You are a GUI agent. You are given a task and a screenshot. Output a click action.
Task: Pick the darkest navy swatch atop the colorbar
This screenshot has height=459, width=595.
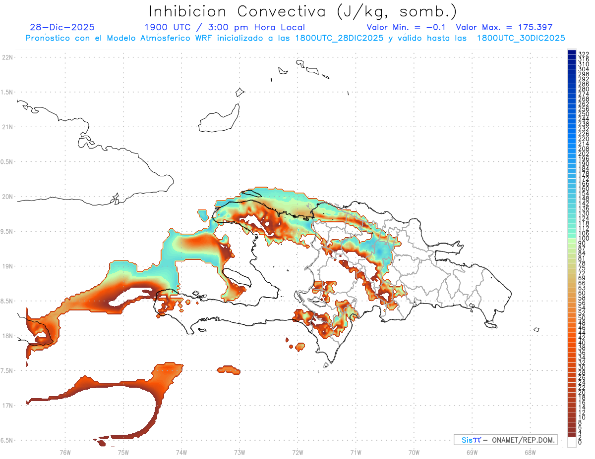pyautogui.click(x=572, y=52)
